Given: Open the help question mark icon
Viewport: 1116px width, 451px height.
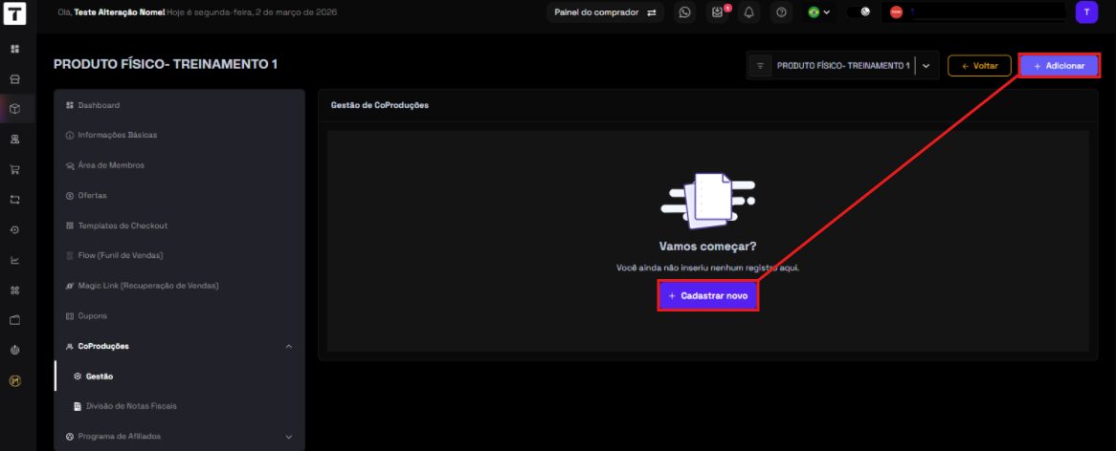Looking at the screenshot, I should [782, 12].
